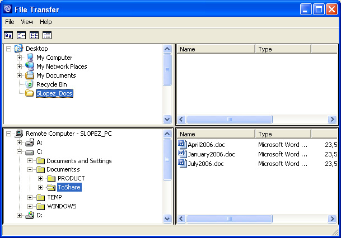Expand the My Computer tree node
The width and height of the screenshot is (341, 238).
coord(20,58)
